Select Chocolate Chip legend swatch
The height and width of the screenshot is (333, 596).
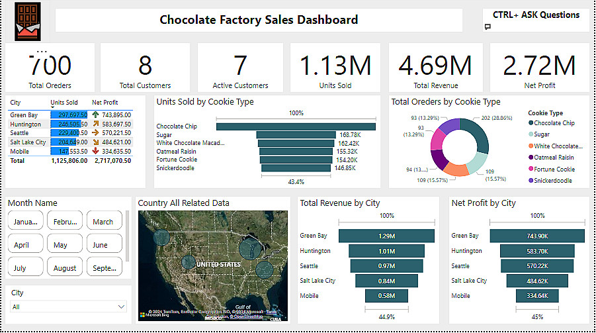click(531, 123)
